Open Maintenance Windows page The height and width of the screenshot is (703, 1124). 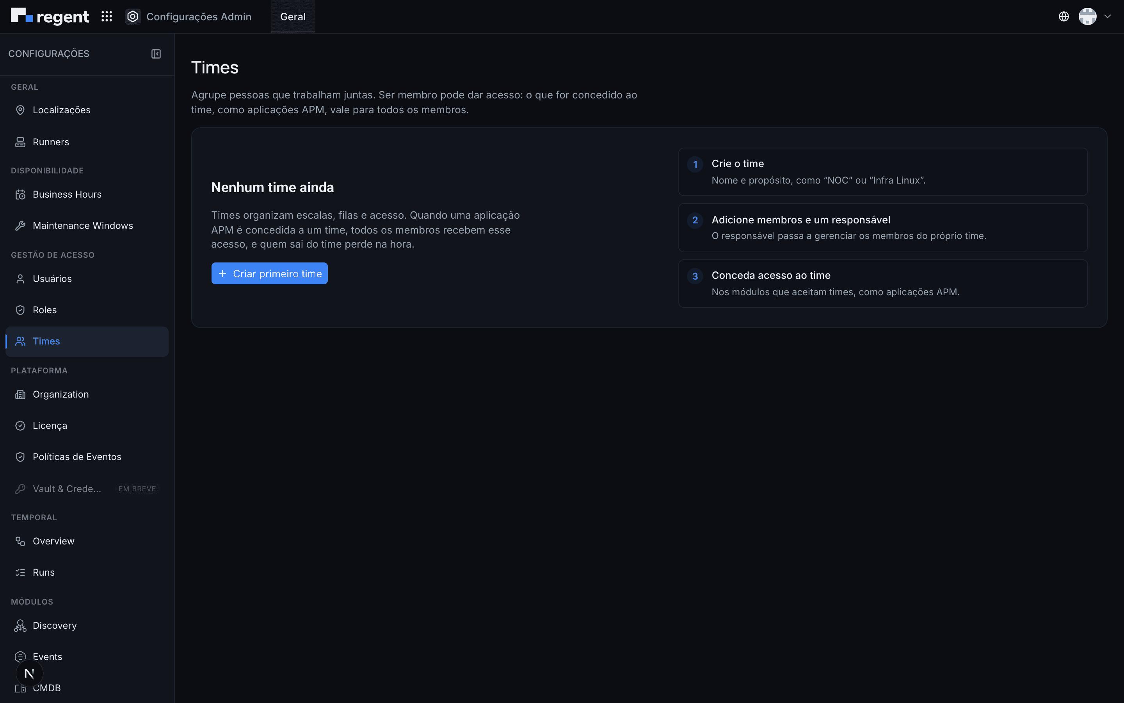click(x=87, y=225)
